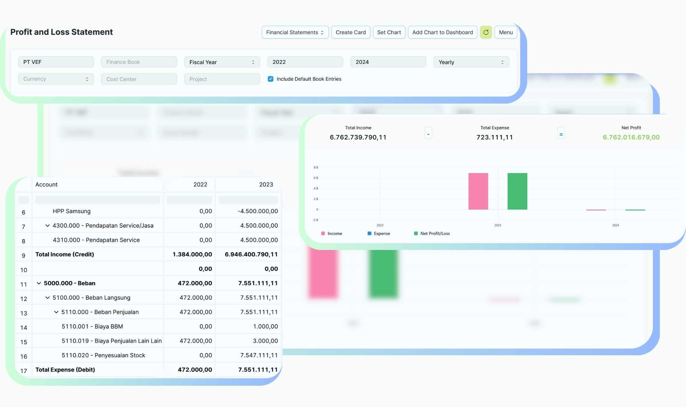
Task: Open the Financial Statements dropdown
Action: click(x=295, y=32)
